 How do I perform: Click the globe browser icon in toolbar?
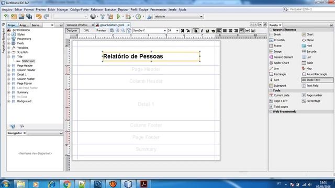(93, 17)
